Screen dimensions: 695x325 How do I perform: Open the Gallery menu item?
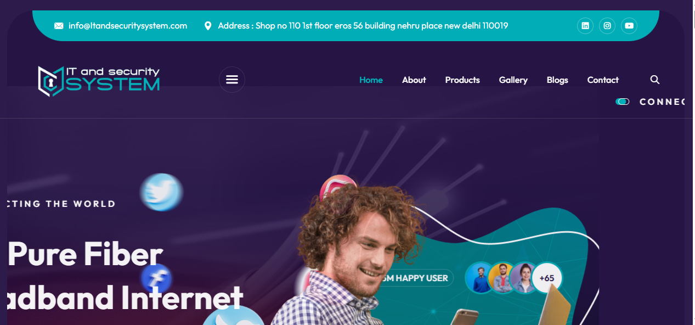click(x=513, y=80)
